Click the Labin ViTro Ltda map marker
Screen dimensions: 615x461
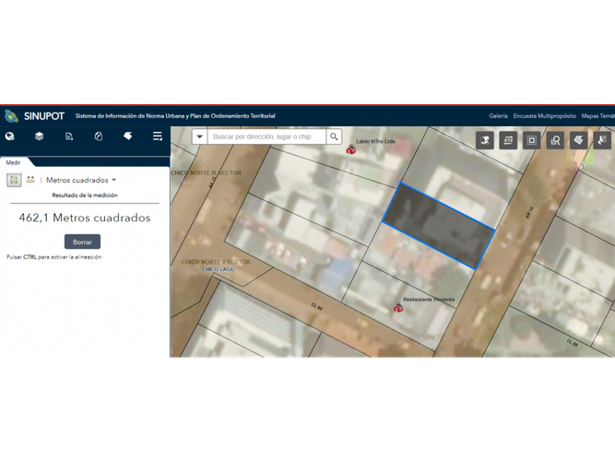click(351, 149)
